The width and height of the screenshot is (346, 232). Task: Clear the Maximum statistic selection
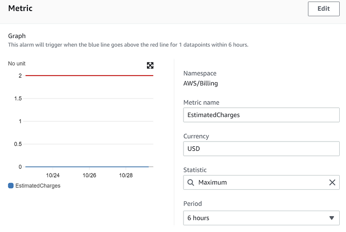[332, 182]
